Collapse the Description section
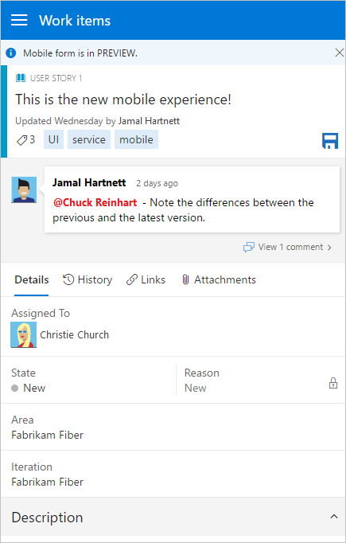This screenshot has height=543, width=346. click(x=333, y=517)
